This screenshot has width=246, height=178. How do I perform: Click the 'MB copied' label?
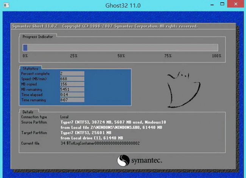tap(29, 84)
